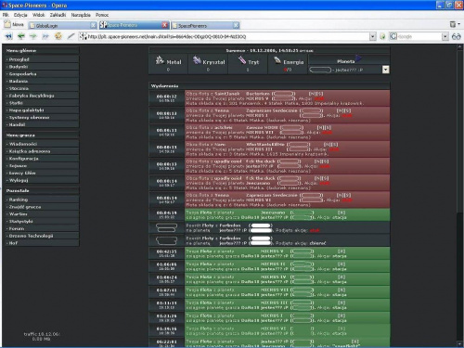
Task: Go to next planet with blue arrow
Action: [x=359, y=58]
